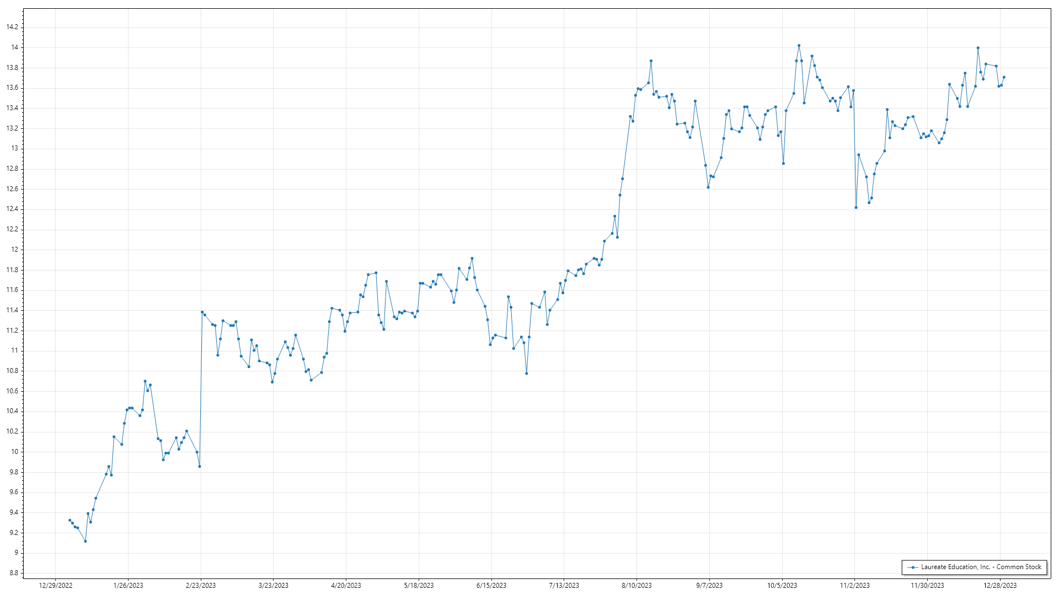
Task: Click the 10 value on y-axis
Action: click(x=15, y=452)
